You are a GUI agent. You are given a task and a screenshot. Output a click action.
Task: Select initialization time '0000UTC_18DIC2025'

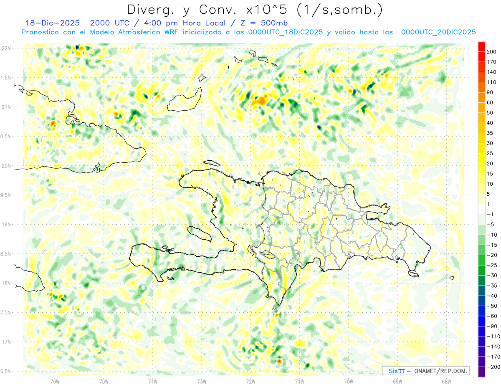(x=286, y=32)
